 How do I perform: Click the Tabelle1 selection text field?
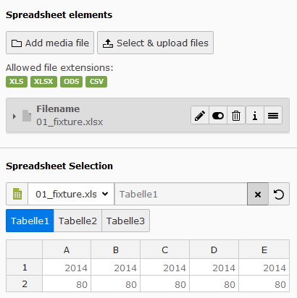pyautogui.click(x=180, y=194)
